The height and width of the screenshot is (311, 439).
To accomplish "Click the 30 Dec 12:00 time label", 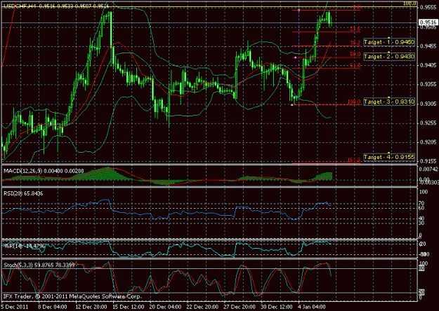I will [277, 307].
